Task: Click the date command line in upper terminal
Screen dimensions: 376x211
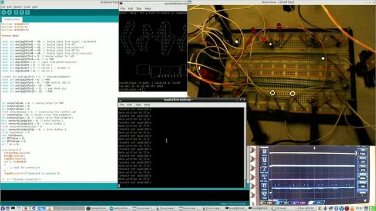Action: tap(149, 83)
